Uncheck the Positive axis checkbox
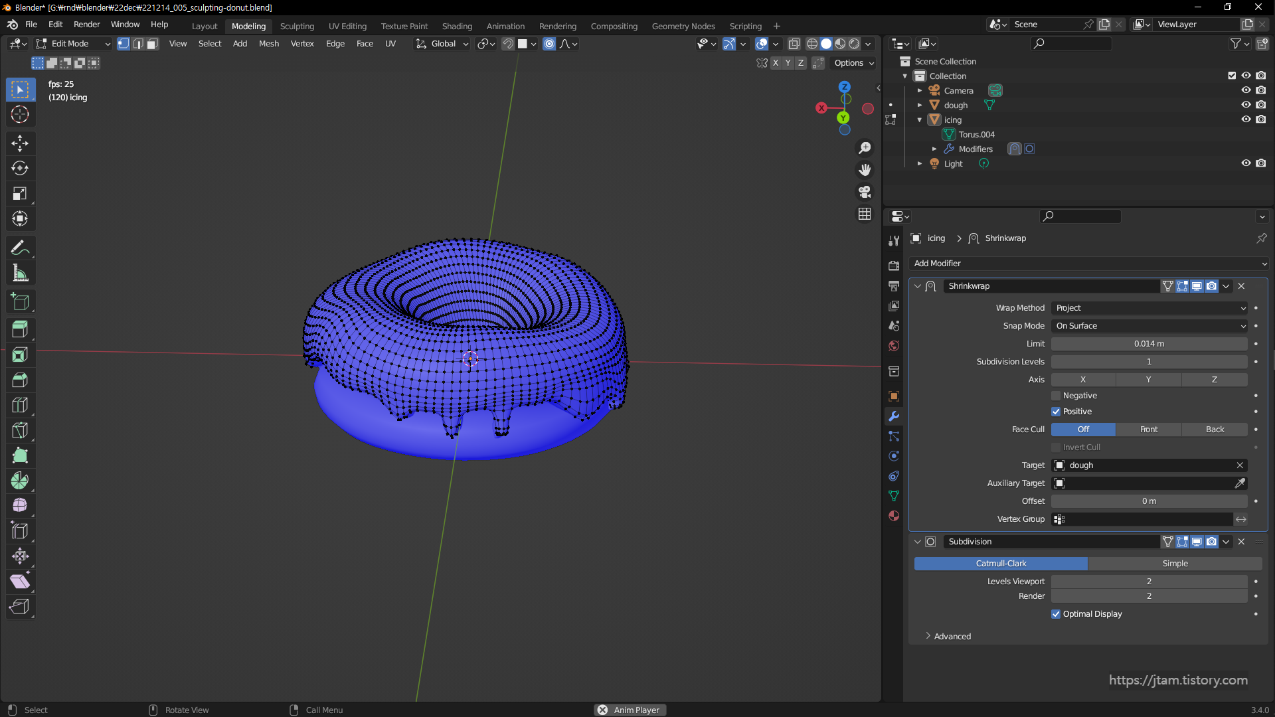Screen dimensions: 1275x717 tap(1056, 412)
